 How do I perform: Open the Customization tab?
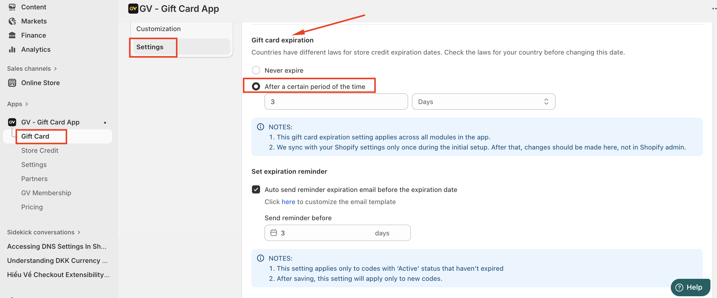coord(158,29)
